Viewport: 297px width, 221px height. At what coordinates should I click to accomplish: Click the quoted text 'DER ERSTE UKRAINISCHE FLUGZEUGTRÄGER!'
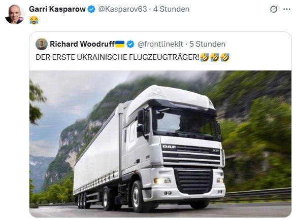(117, 57)
